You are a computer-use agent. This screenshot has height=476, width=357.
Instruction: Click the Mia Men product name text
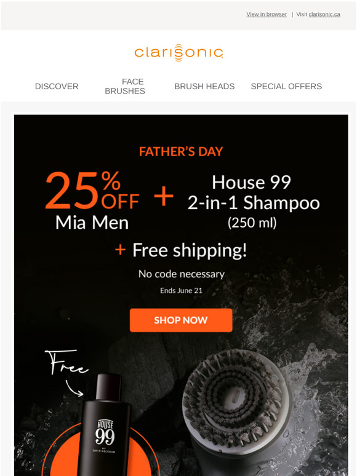click(92, 223)
